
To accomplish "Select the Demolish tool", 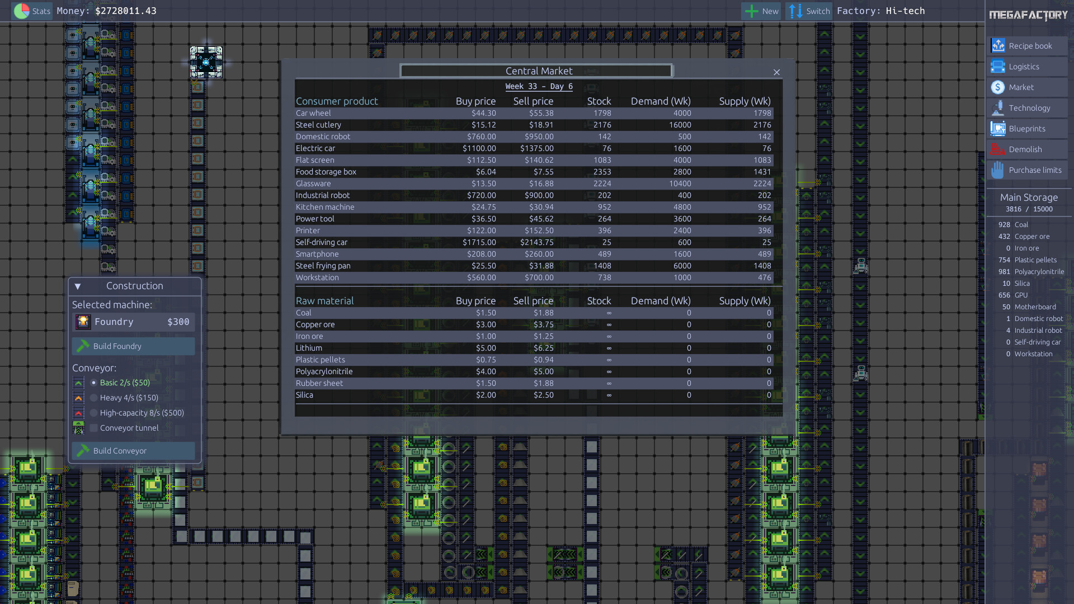I will [1027, 149].
